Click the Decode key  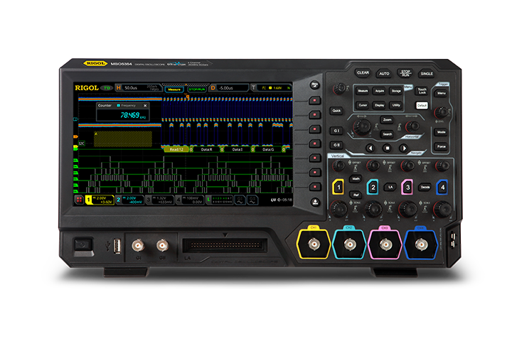[425, 187]
